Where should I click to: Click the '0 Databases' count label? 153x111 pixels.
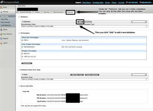(26, 22)
